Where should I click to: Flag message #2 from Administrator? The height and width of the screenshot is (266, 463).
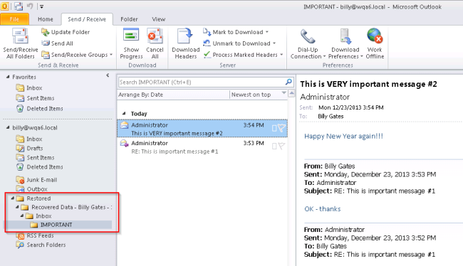point(281,128)
